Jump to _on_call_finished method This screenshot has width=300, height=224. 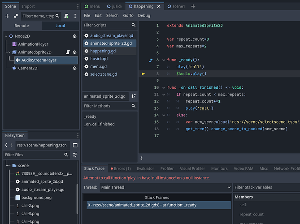[99, 124]
